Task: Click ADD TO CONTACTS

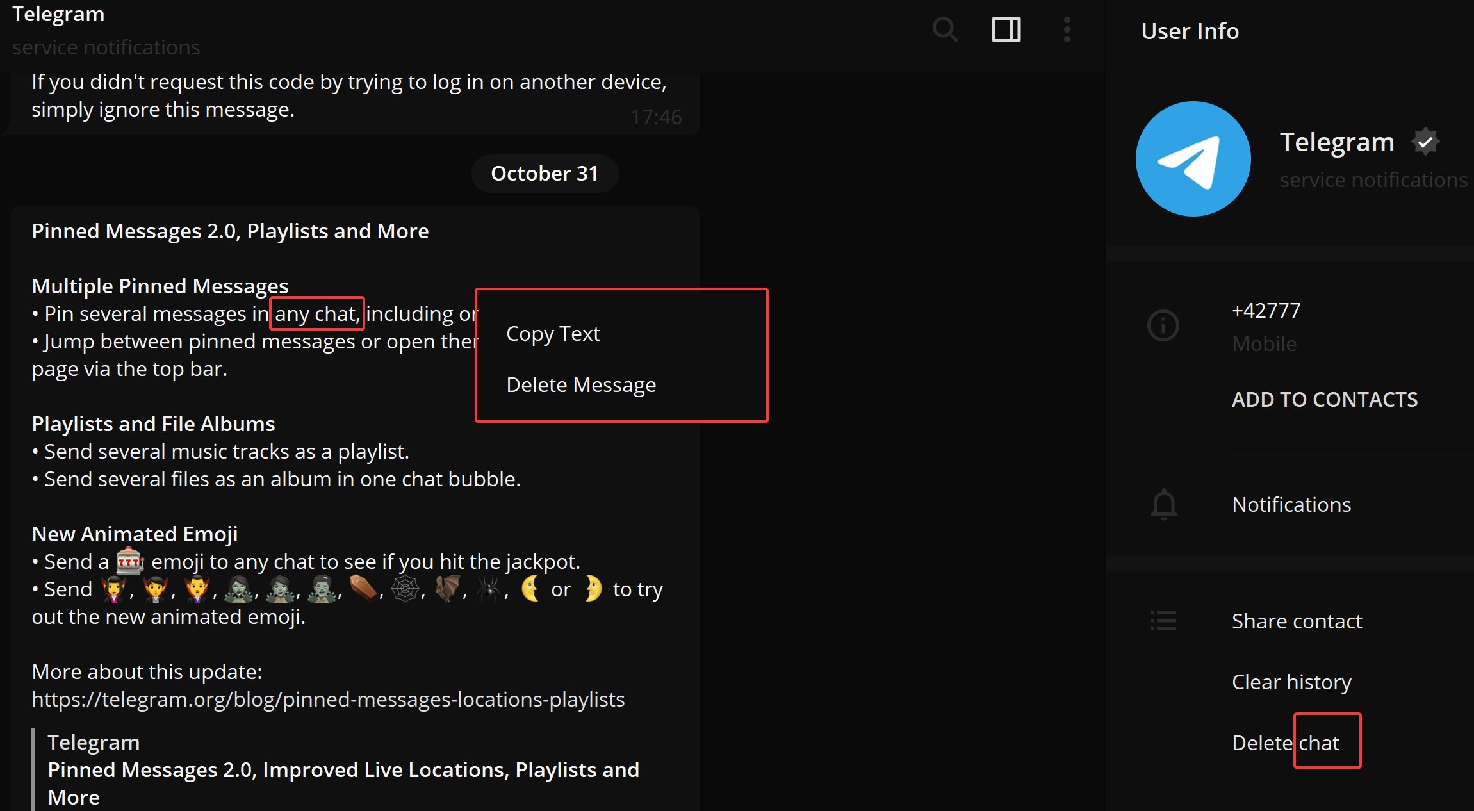Action: 1324,399
